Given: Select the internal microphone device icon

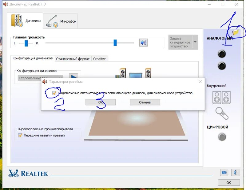Looking at the screenshot, I should 222,113.
